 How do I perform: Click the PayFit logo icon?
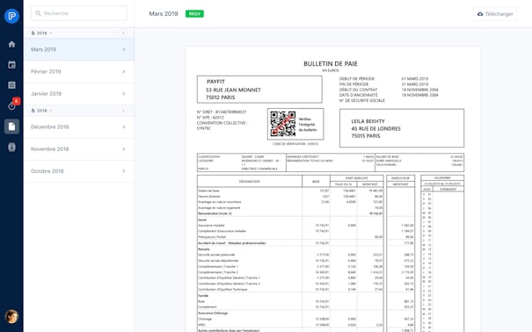[x=11, y=16]
